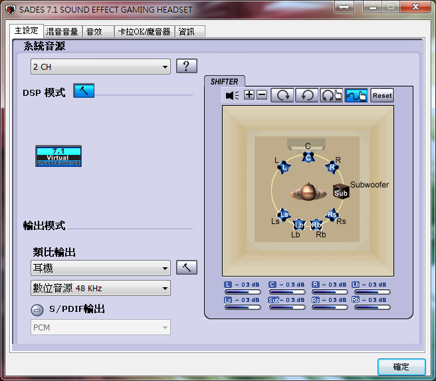Minimize the SADES window
This screenshot has height=381, width=436.
[373, 7]
